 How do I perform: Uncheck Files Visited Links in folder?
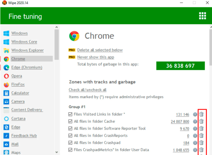(70, 114)
